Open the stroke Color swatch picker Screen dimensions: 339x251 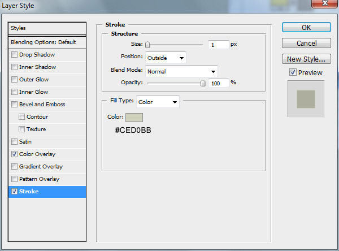click(x=134, y=118)
